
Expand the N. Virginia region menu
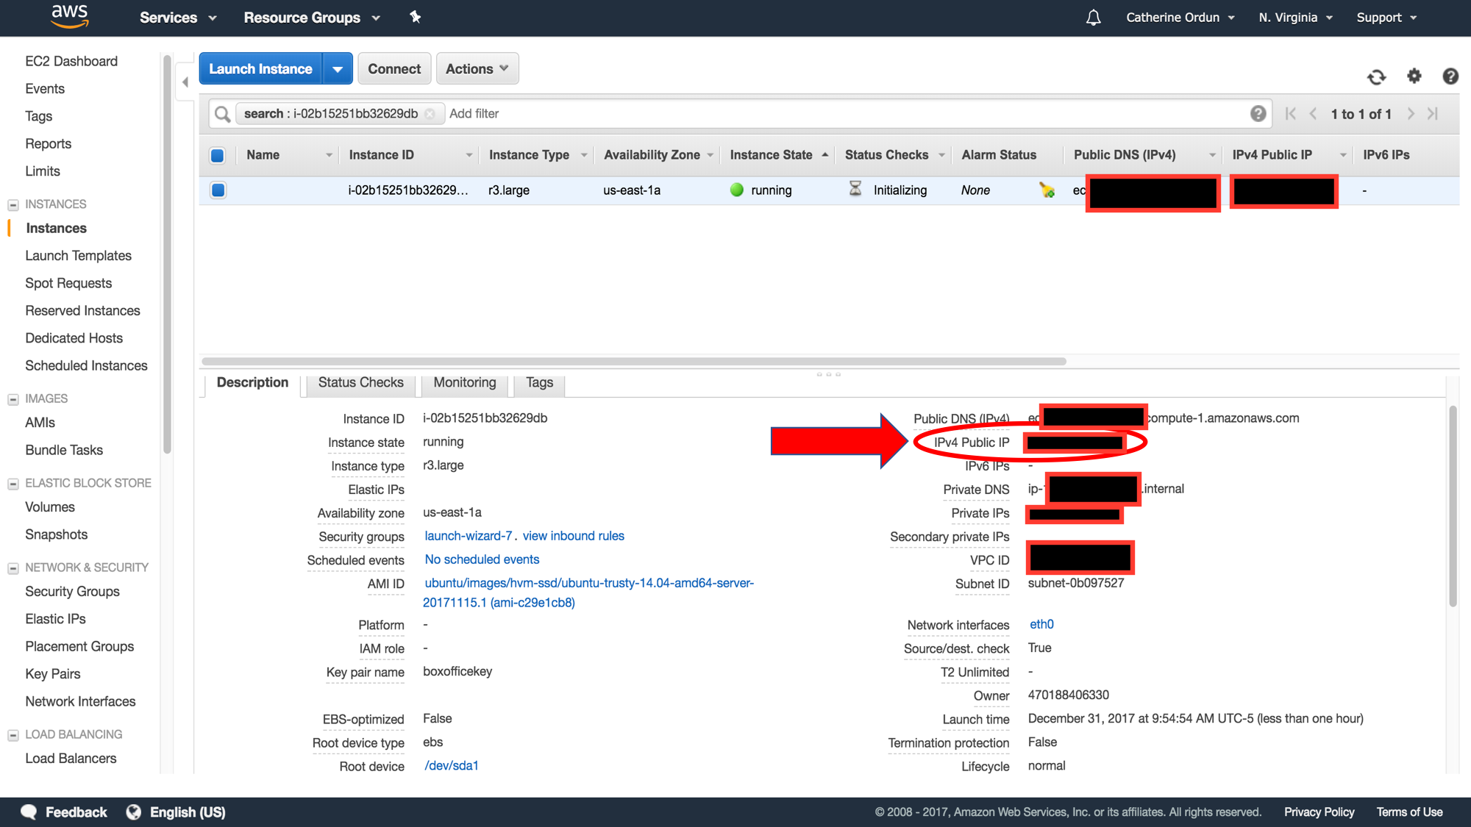pos(1294,18)
